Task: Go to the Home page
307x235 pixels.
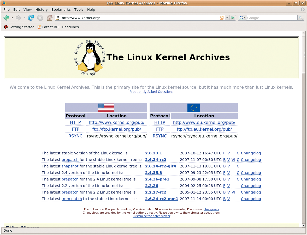Action: (50, 18)
